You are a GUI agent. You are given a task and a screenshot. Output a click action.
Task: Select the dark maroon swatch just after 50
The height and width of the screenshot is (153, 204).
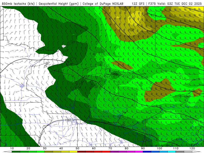(81, 152)
